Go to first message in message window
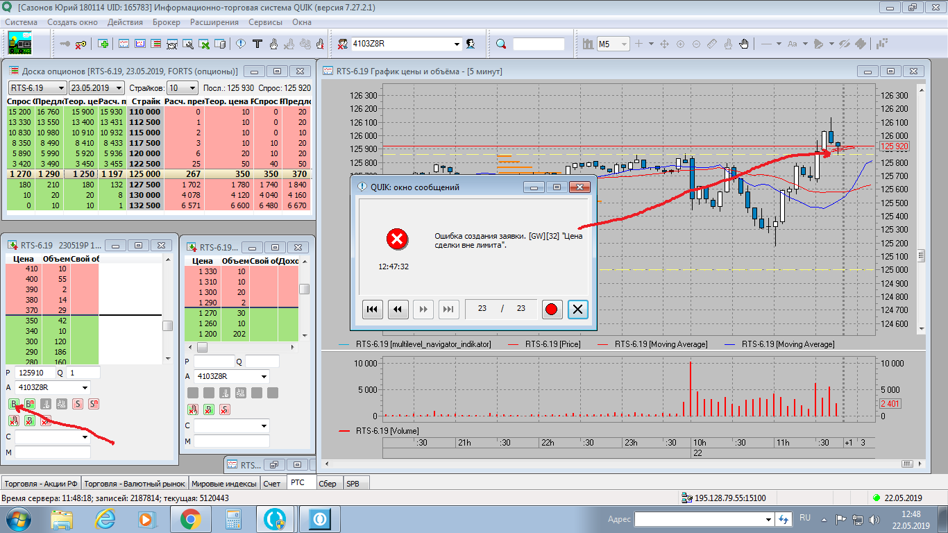The width and height of the screenshot is (948, 533). (373, 310)
